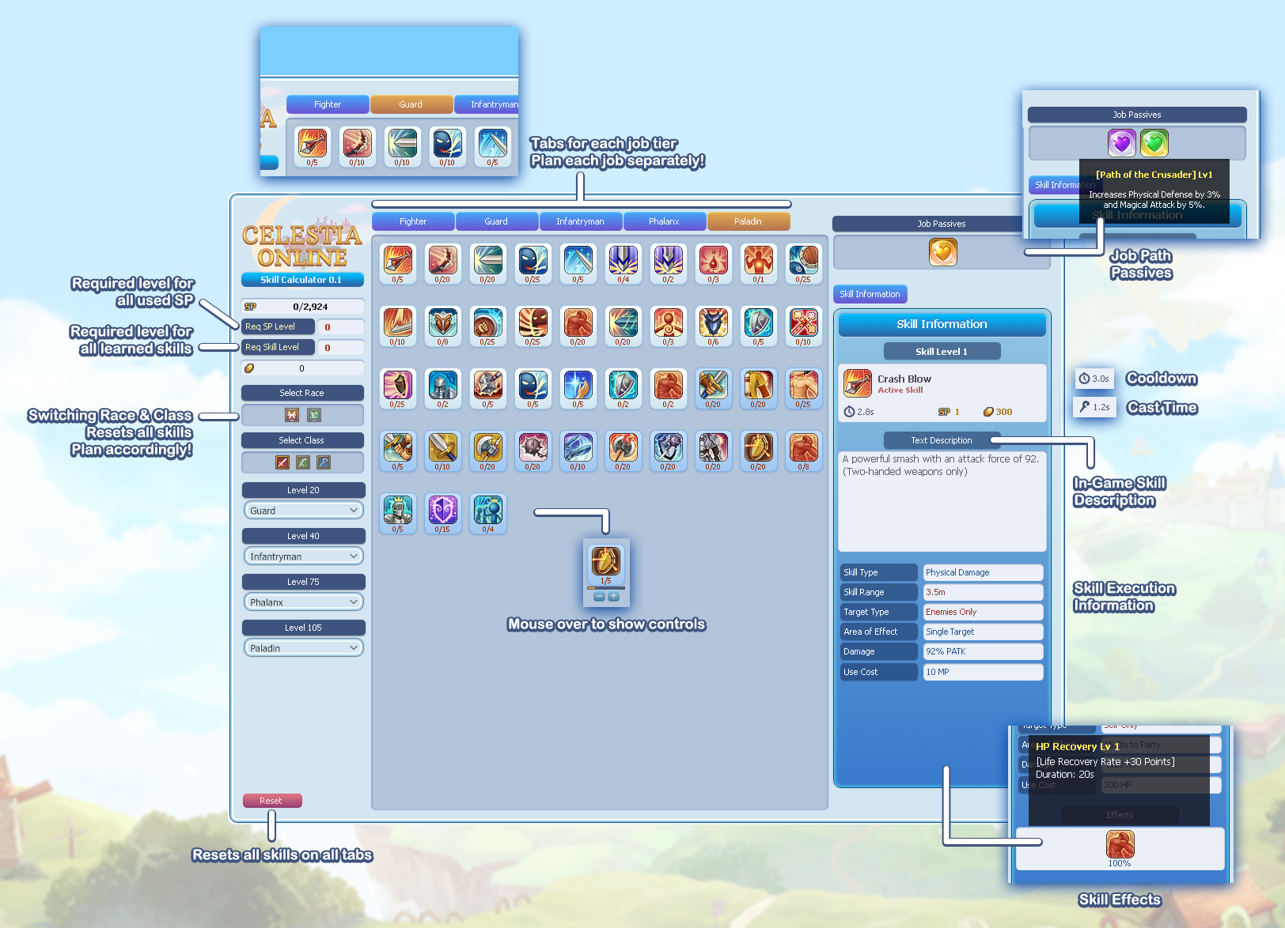This screenshot has height=928, width=1285.
Task: Click the crossed red maces skill icon (0/10)
Action: pyautogui.click(x=803, y=322)
